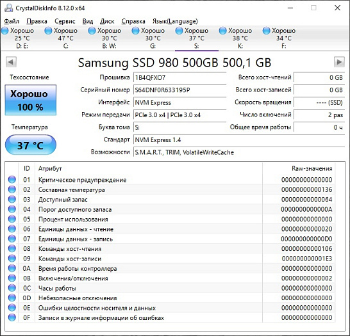Select status orb for disk D: E:
This screenshot has height=336, width=350.
pyautogui.click(x=4, y=31)
